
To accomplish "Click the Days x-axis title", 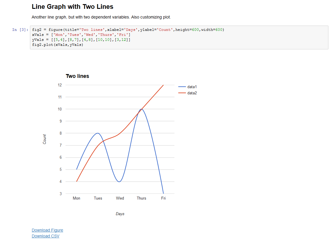I will [120, 214].
